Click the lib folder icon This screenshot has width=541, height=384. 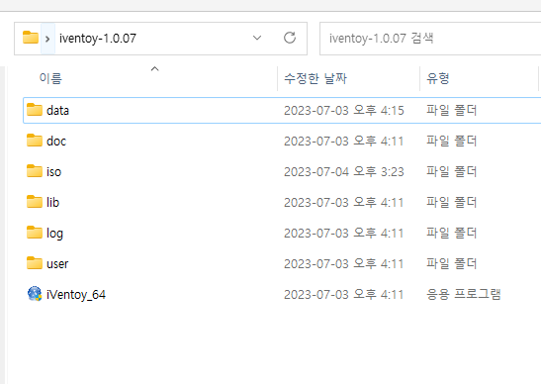click(x=35, y=202)
